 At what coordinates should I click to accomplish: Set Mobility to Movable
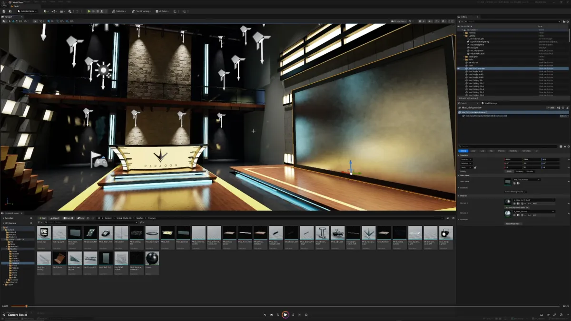[530, 171]
